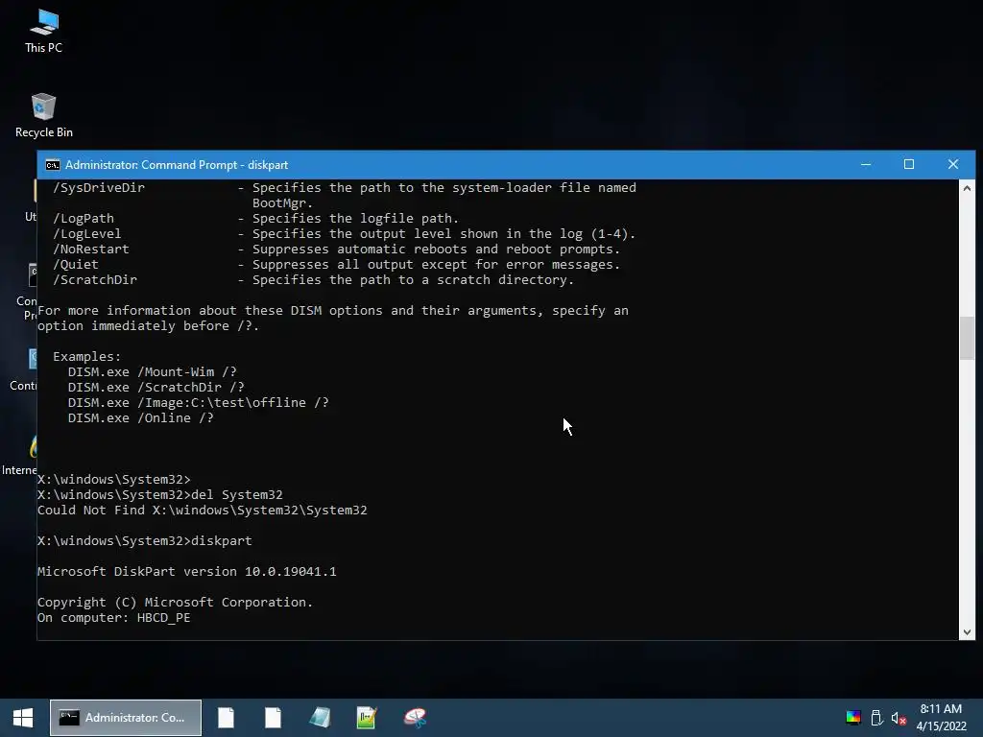Click the '/LogPath' option text

coord(84,218)
